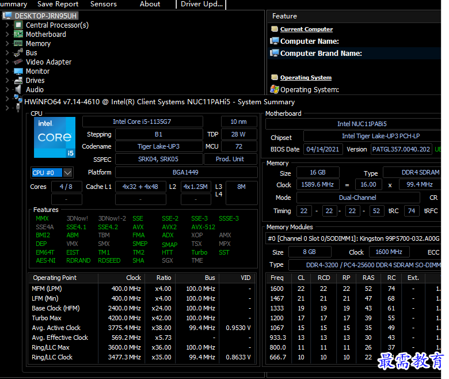Viewport: 449px width, 379px height.
Task: Open the Sensors menu item
Action: point(103,4)
